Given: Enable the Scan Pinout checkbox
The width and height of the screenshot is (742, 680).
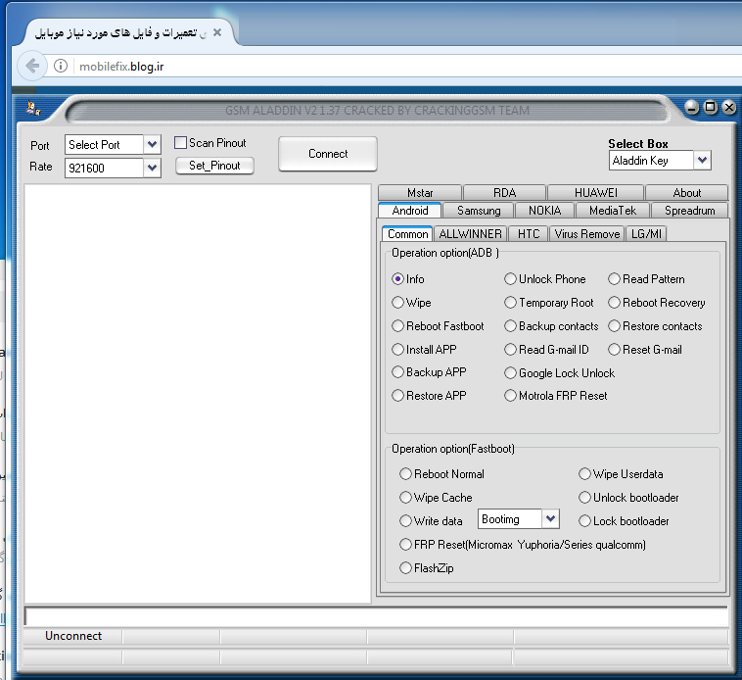Looking at the screenshot, I should 180,142.
